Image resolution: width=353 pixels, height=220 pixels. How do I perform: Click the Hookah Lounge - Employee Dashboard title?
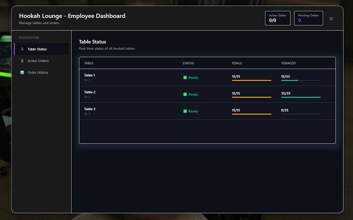click(x=72, y=16)
